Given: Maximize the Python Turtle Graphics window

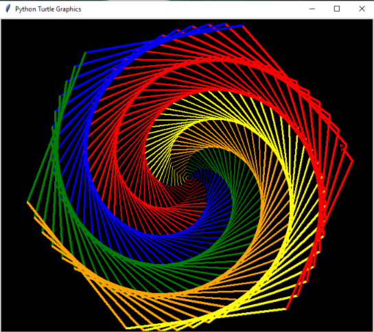Looking at the screenshot, I should [337, 9].
